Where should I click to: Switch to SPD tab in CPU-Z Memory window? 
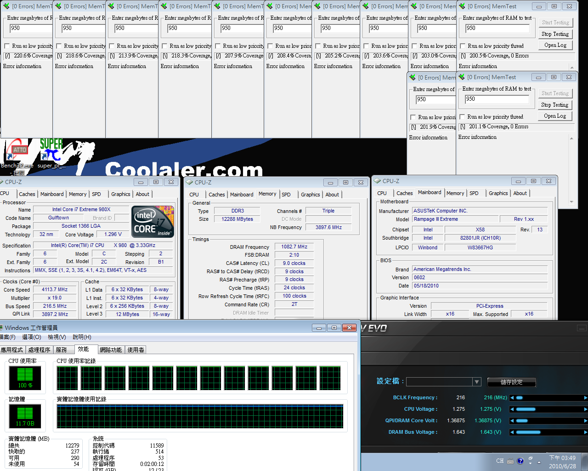pyautogui.click(x=286, y=195)
